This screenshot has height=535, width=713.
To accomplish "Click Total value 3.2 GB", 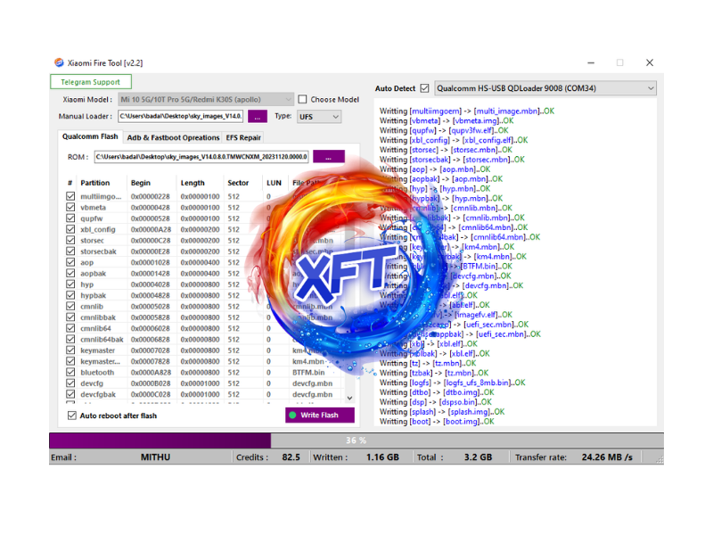I will 478,457.
